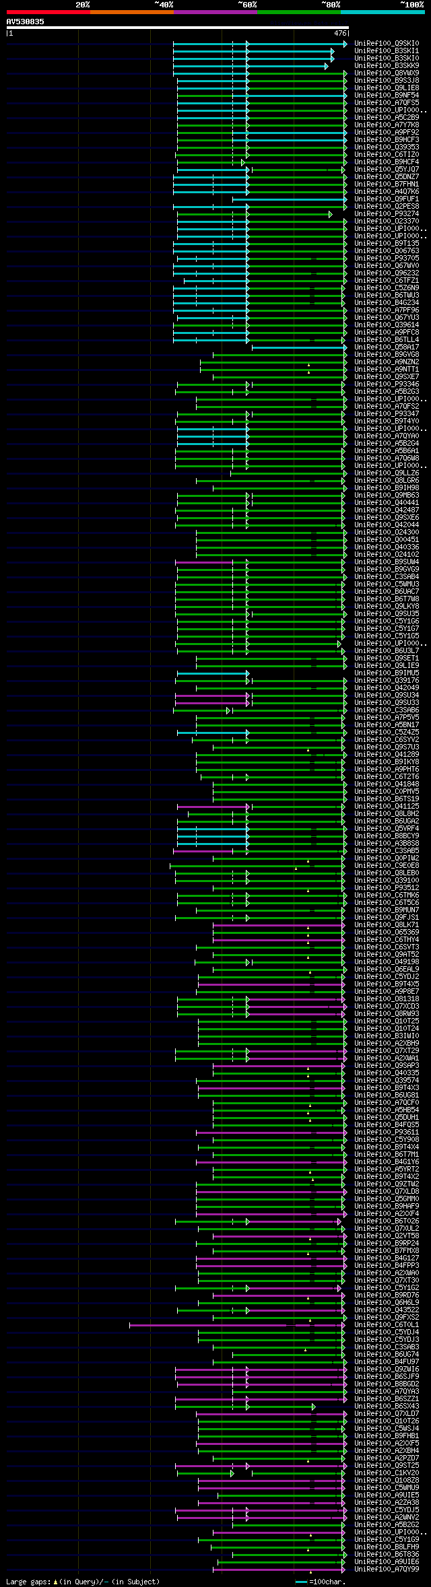Select hit UniRef100_Q7XLD8
The height and width of the screenshot is (1587, 431).
[387, 1192]
